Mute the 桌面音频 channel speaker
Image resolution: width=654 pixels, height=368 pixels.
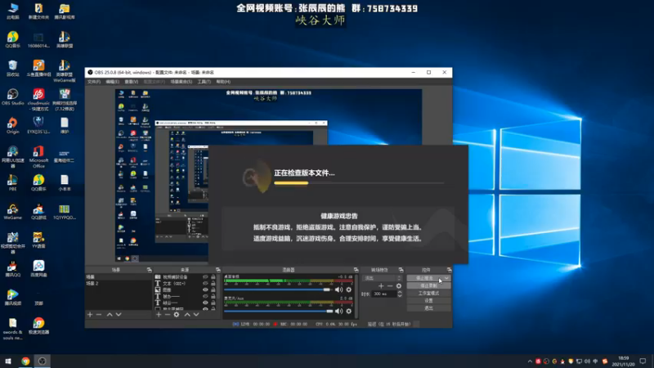(x=339, y=289)
